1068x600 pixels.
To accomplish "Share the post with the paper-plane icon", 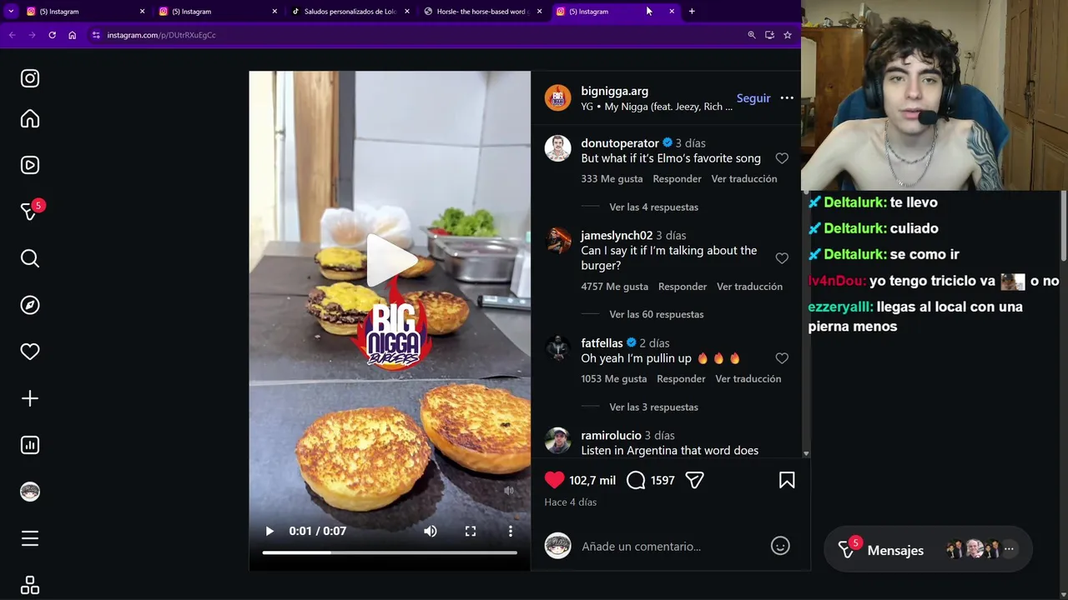I will [694, 480].
